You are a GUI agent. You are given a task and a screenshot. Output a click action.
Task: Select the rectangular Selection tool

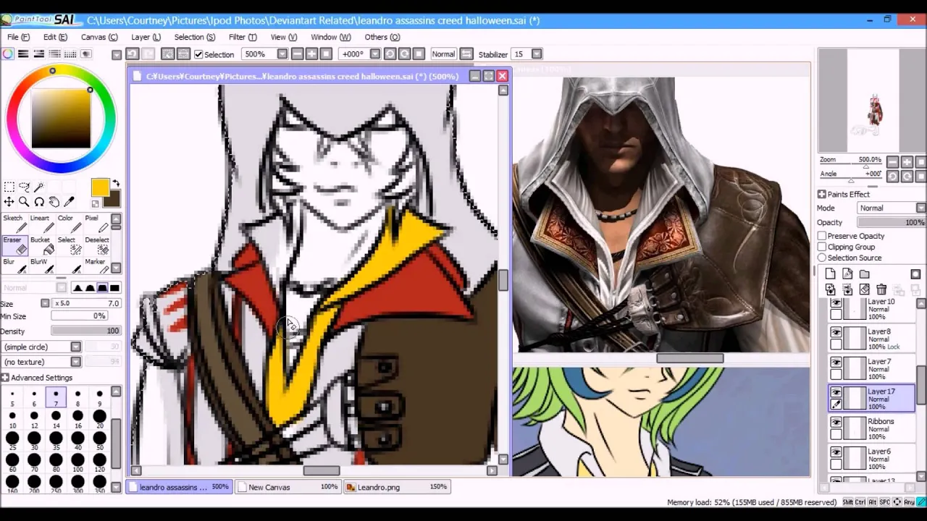click(x=9, y=187)
